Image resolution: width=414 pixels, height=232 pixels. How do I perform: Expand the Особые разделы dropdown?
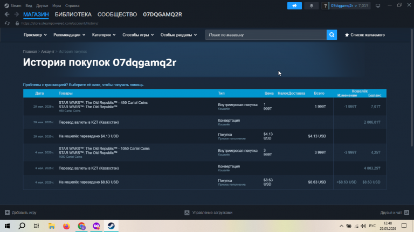point(178,35)
